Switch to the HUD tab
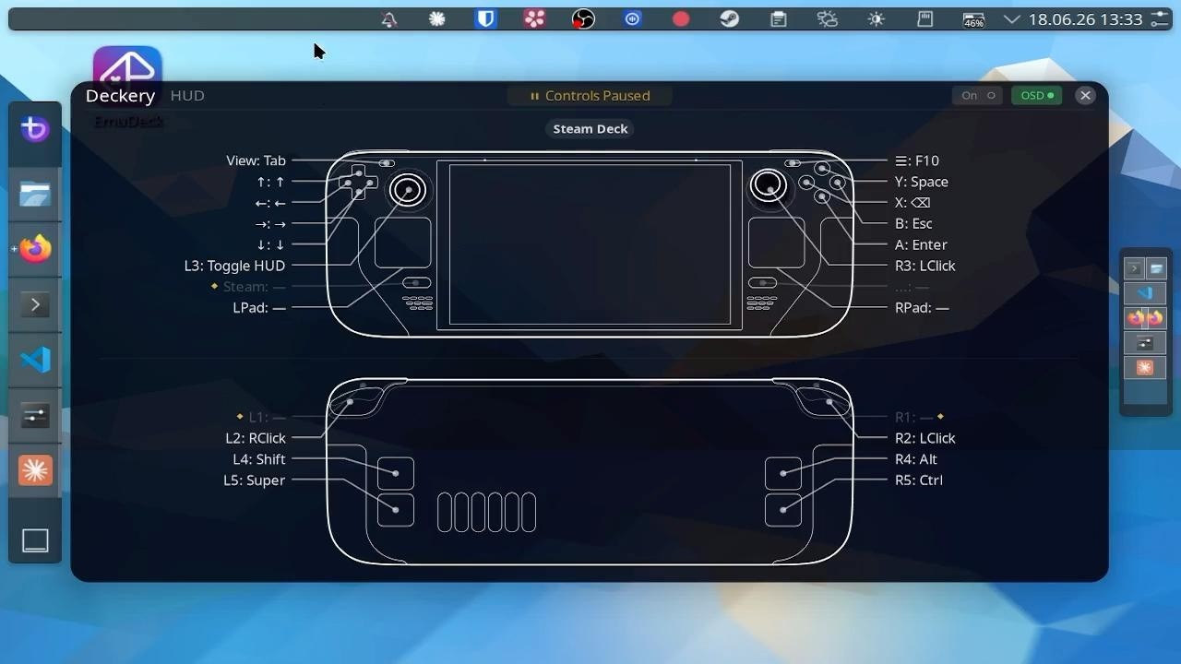 [x=187, y=95]
